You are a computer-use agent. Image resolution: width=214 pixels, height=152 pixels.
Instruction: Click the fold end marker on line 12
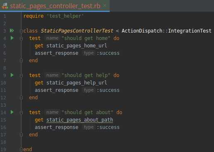point(21,98)
